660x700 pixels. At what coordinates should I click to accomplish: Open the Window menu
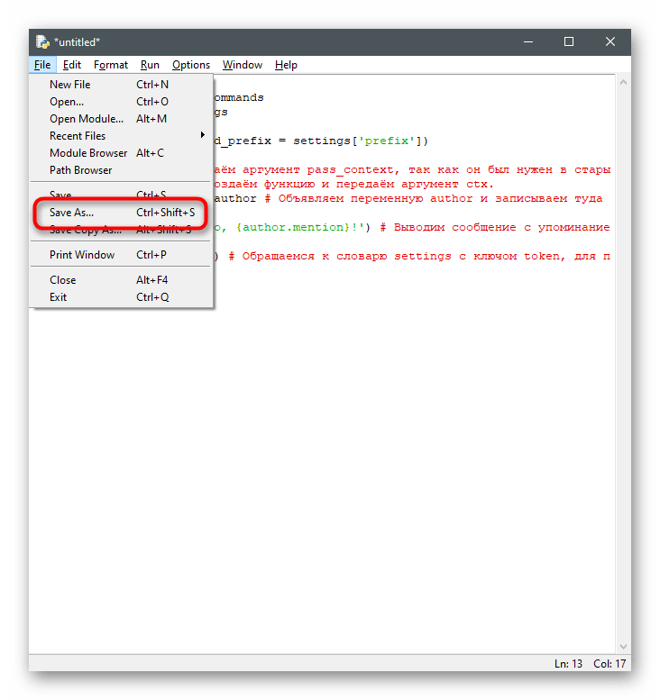[243, 65]
